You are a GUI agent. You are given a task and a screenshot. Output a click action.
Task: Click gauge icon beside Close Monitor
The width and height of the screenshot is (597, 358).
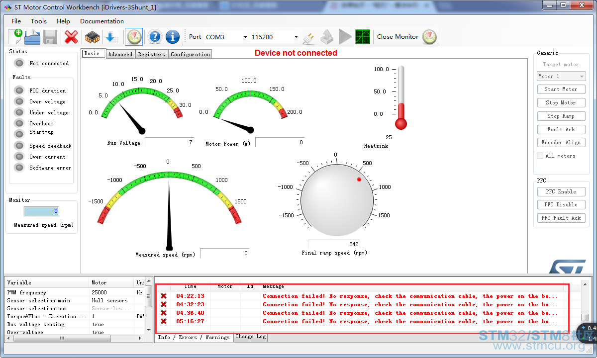pos(429,37)
